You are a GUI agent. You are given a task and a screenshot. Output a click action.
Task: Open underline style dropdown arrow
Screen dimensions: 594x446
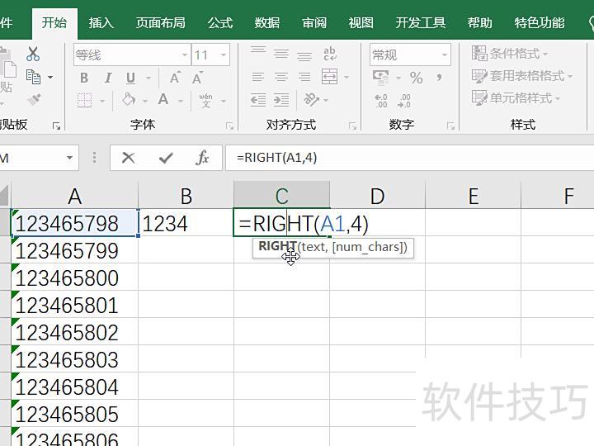click(x=148, y=78)
